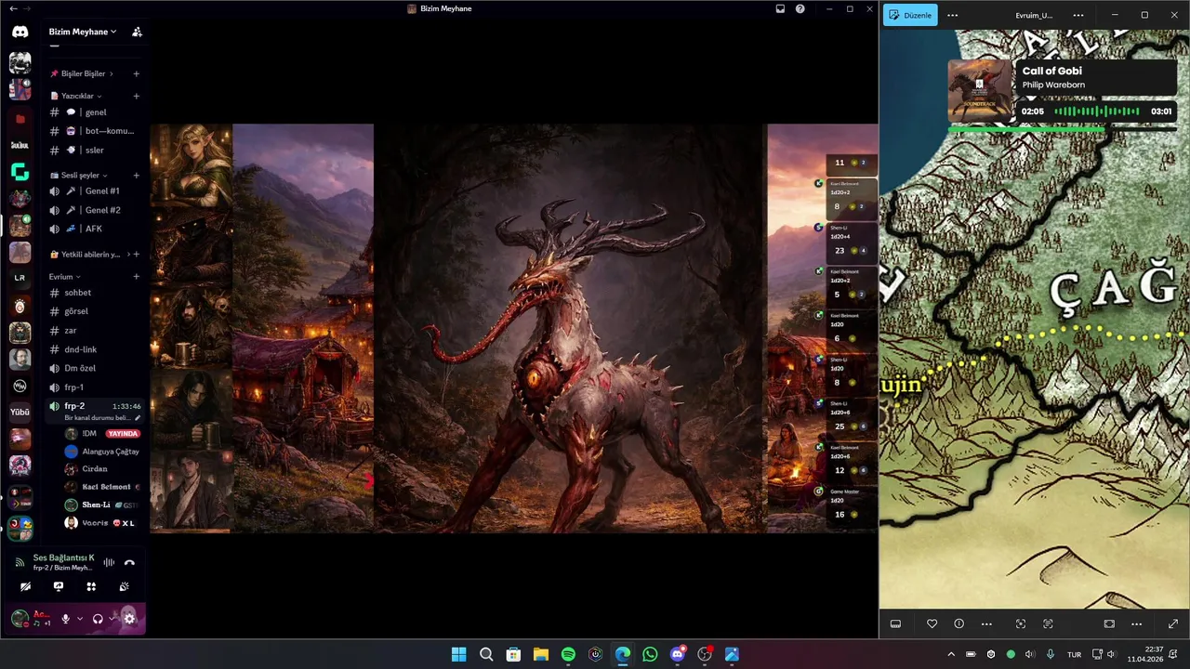Join the Genel #1 voice channel
Image resolution: width=1190 pixels, height=669 pixels.
96,190
